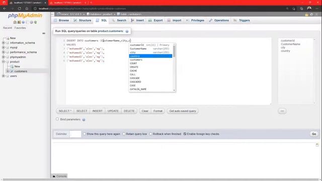Uncheck Enable foreign key checks
Viewport: 322px width, 181px height.
tap(185, 134)
